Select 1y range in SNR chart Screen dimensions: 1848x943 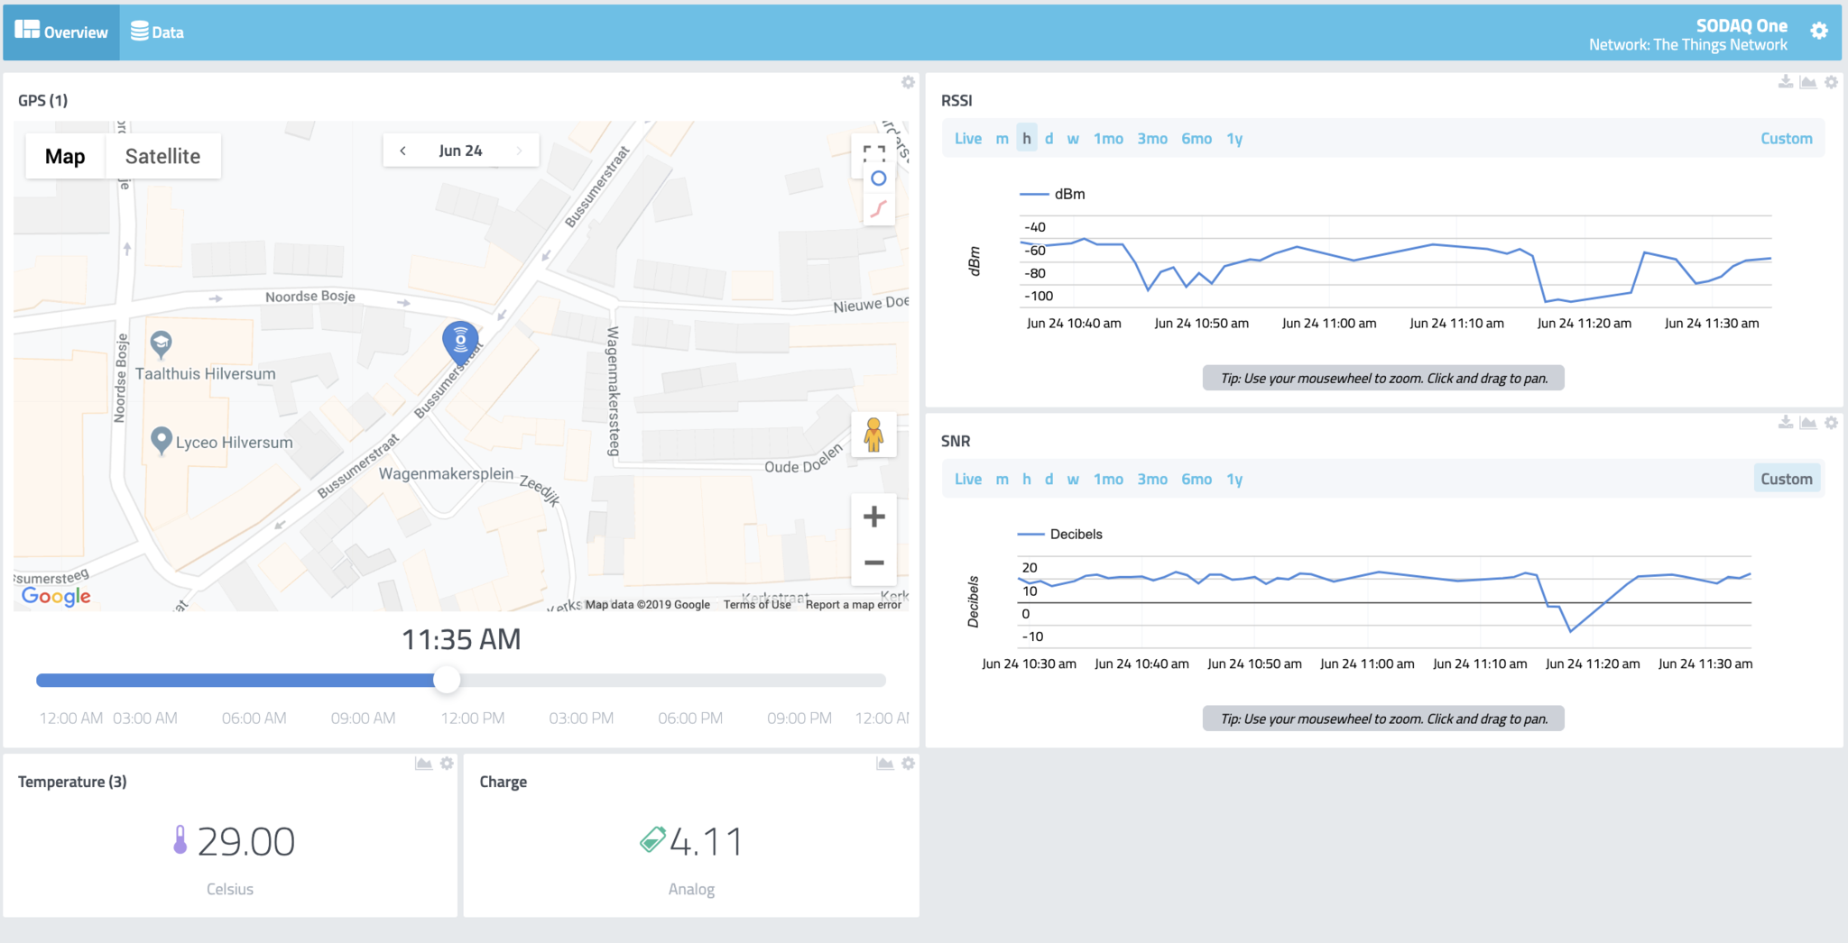[1234, 479]
